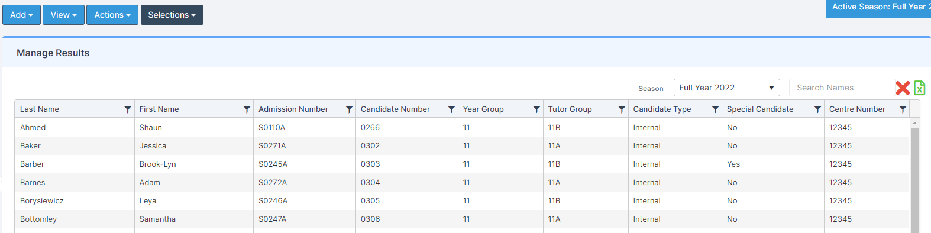
Task: Export results using the Excel icon
Action: point(919,88)
